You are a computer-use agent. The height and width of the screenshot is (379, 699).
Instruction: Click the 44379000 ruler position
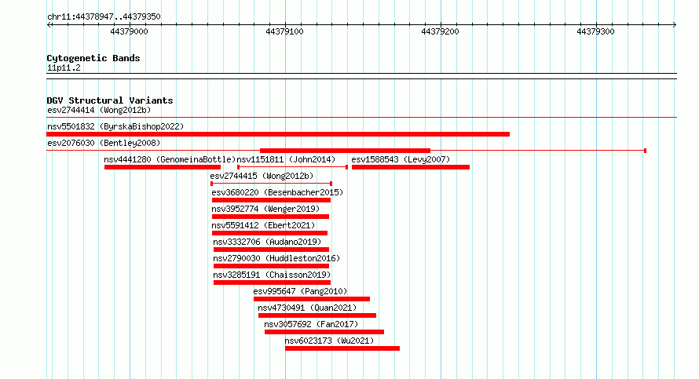coord(129,31)
